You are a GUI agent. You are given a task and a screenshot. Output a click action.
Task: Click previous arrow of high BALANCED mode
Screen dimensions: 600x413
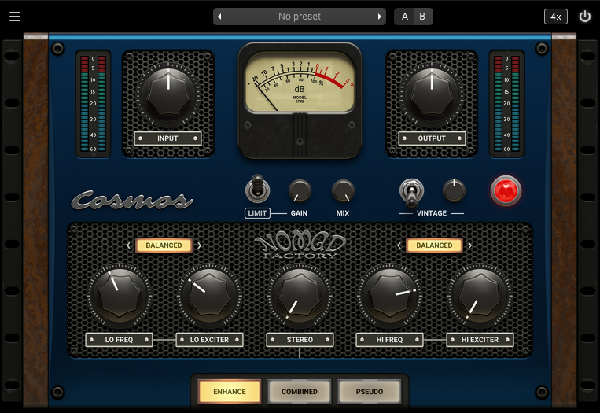(399, 245)
